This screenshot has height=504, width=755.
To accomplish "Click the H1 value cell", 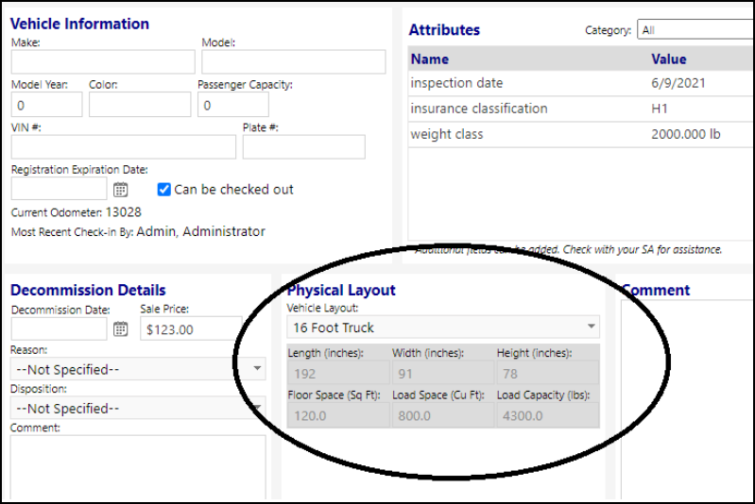I will [x=660, y=109].
